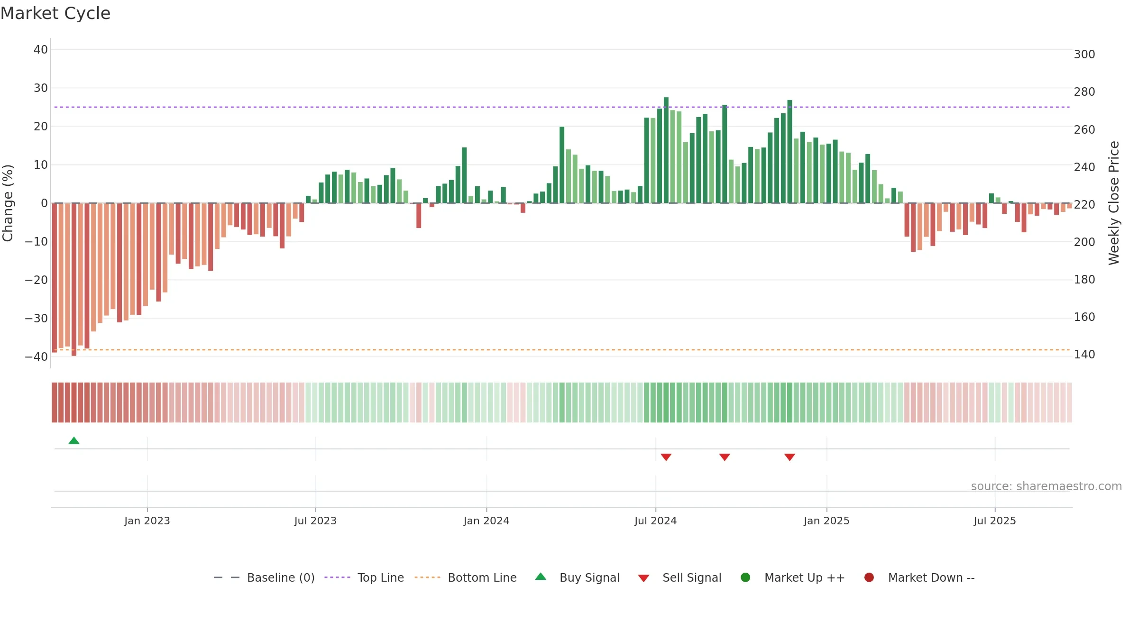Click the 220 price tick label
The image size is (1138, 640).
click(1084, 205)
